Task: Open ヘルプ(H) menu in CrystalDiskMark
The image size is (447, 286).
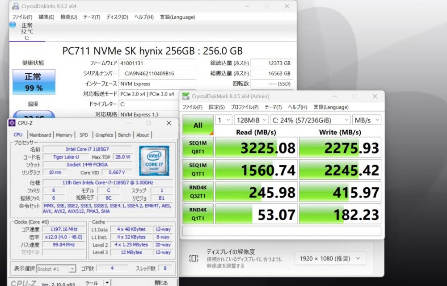Action: click(297, 107)
